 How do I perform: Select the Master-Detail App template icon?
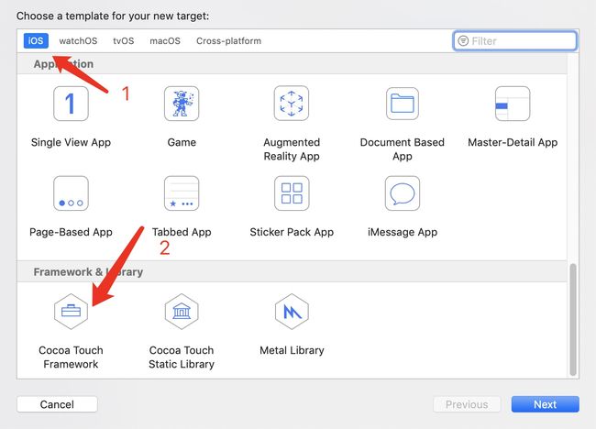(x=513, y=104)
